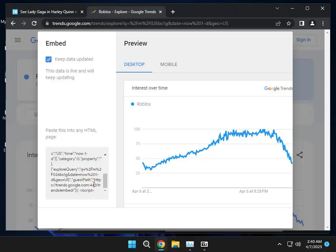
Task: Switch preview to DESKTOP tab
Action: pos(134,64)
